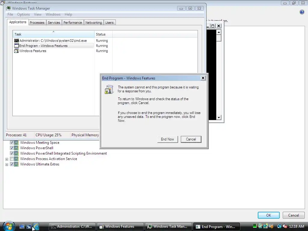Close the End Program dialog
Screen dimensions: 308x231
point(203,78)
